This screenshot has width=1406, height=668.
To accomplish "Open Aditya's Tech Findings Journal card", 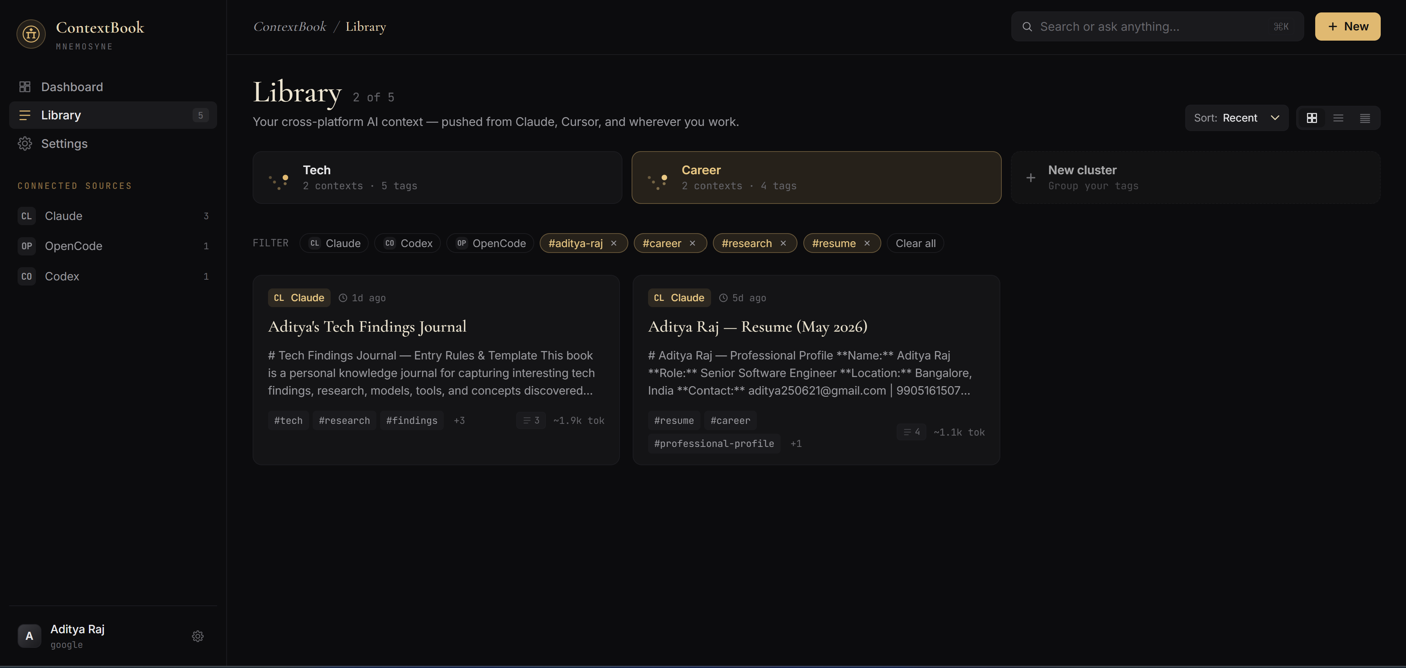I will point(436,370).
